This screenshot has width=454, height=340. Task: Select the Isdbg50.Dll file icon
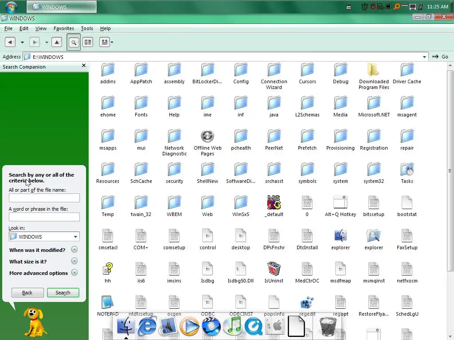click(x=240, y=269)
